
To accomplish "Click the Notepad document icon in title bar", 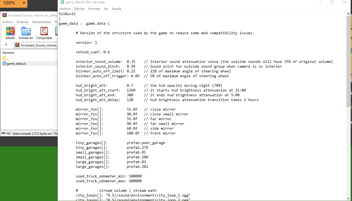I will [62, 2].
